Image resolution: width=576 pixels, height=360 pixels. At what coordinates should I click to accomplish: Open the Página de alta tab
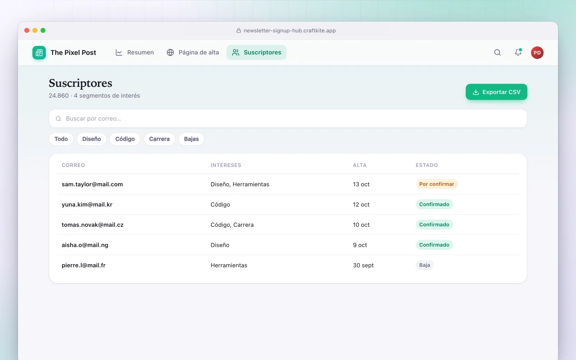pyautogui.click(x=193, y=53)
